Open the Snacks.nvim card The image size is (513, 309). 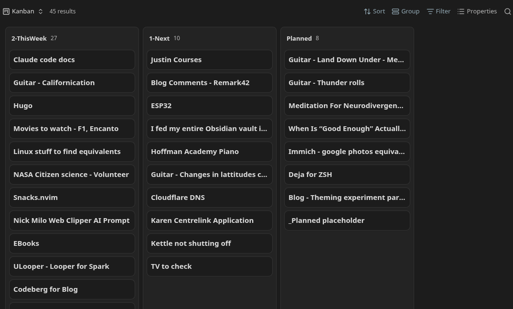point(72,197)
